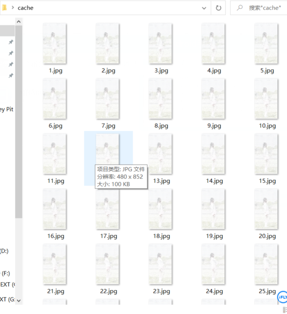
Task: Click the folder icon in address bar
Action: coord(4,8)
